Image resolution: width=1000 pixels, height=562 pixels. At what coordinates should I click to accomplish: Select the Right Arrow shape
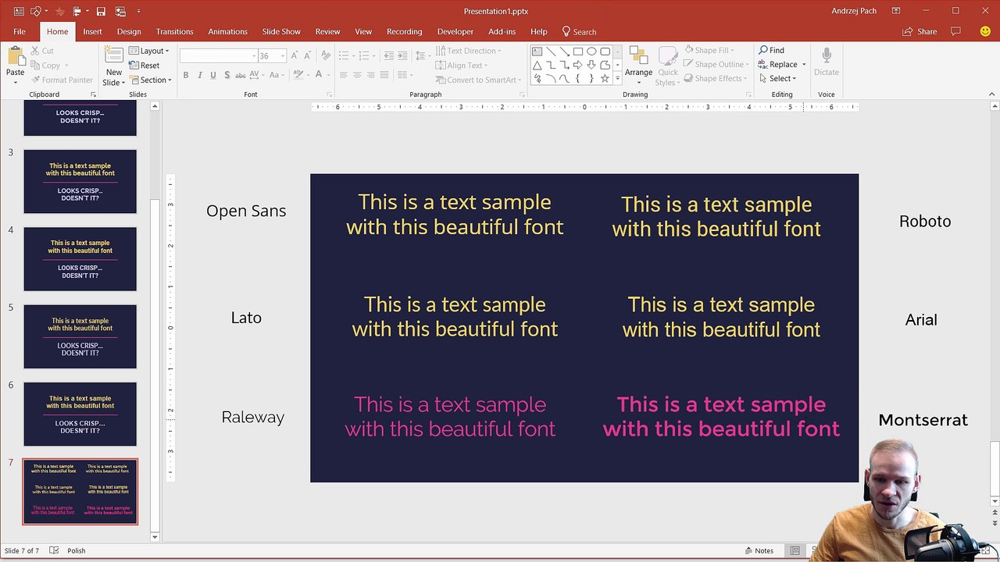(577, 65)
